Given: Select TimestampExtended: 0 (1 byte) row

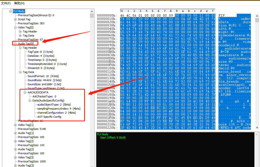Looking at the screenshot, I should click(47, 64).
